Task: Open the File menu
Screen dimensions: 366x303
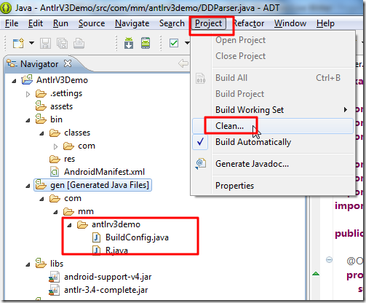Action: pos(12,23)
